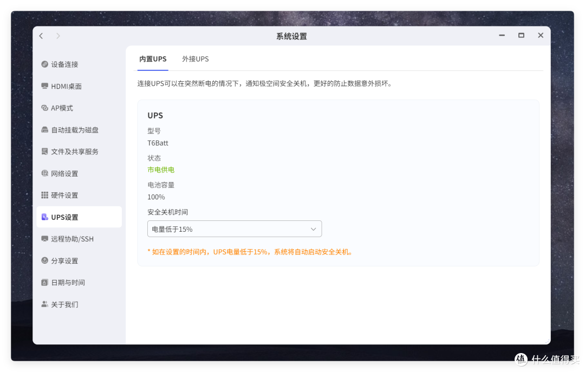Open 文件及共享服务 label
This screenshot has width=585, height=372.
tap(75, 152)
